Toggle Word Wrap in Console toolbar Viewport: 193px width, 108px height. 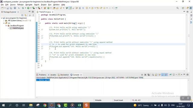pos(160,75)
